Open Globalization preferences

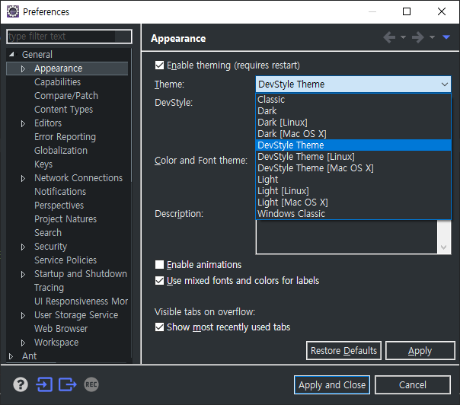[61, 151]
